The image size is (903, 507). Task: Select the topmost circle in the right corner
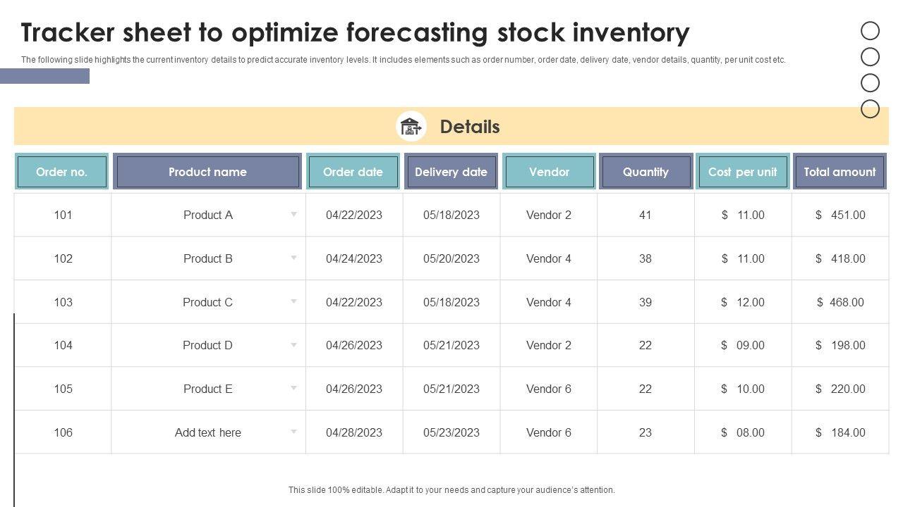pyautogui.click(x=870, y=30)
